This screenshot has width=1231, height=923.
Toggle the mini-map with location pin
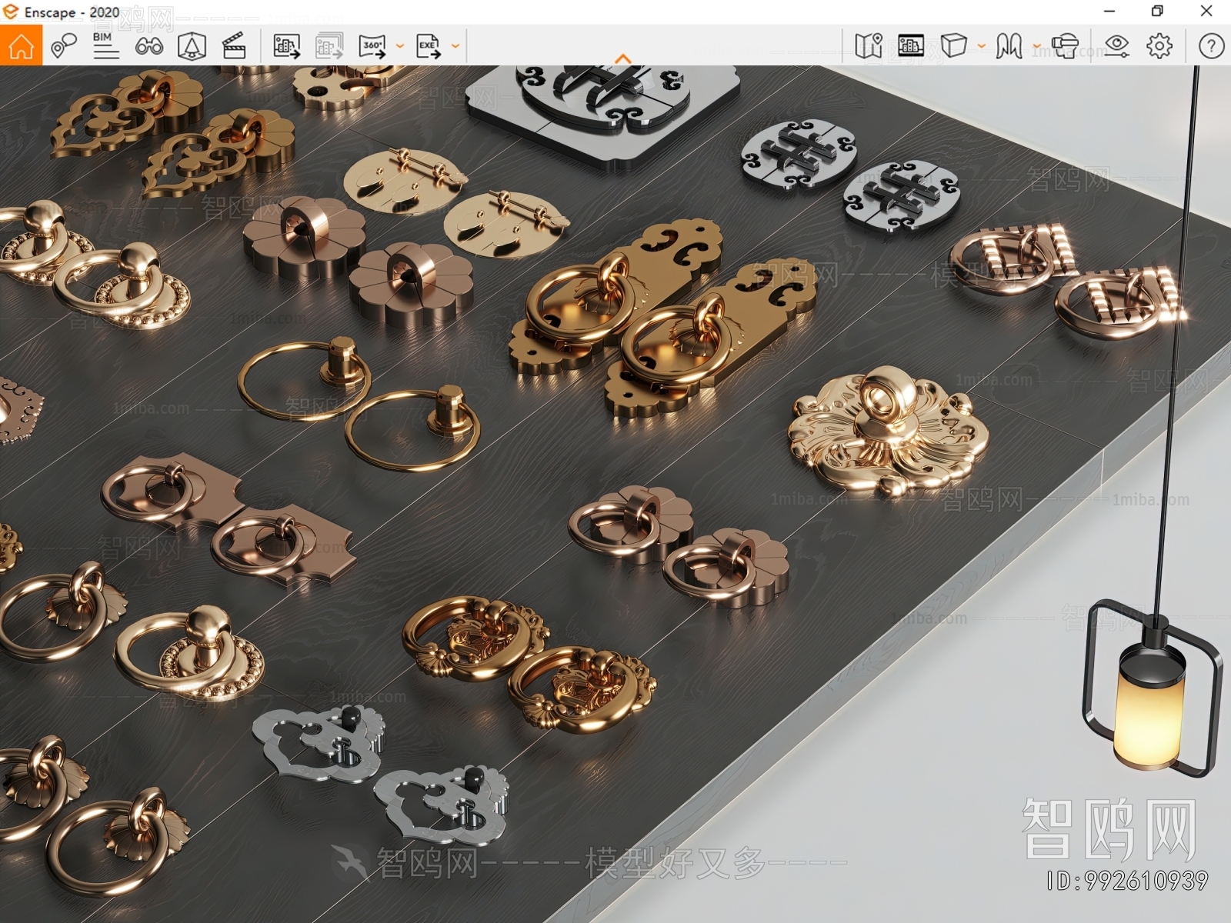[x=869, y=46]
